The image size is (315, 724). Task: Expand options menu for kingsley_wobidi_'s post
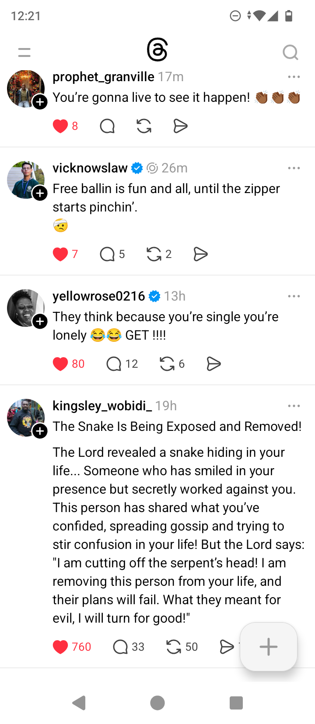294,406
